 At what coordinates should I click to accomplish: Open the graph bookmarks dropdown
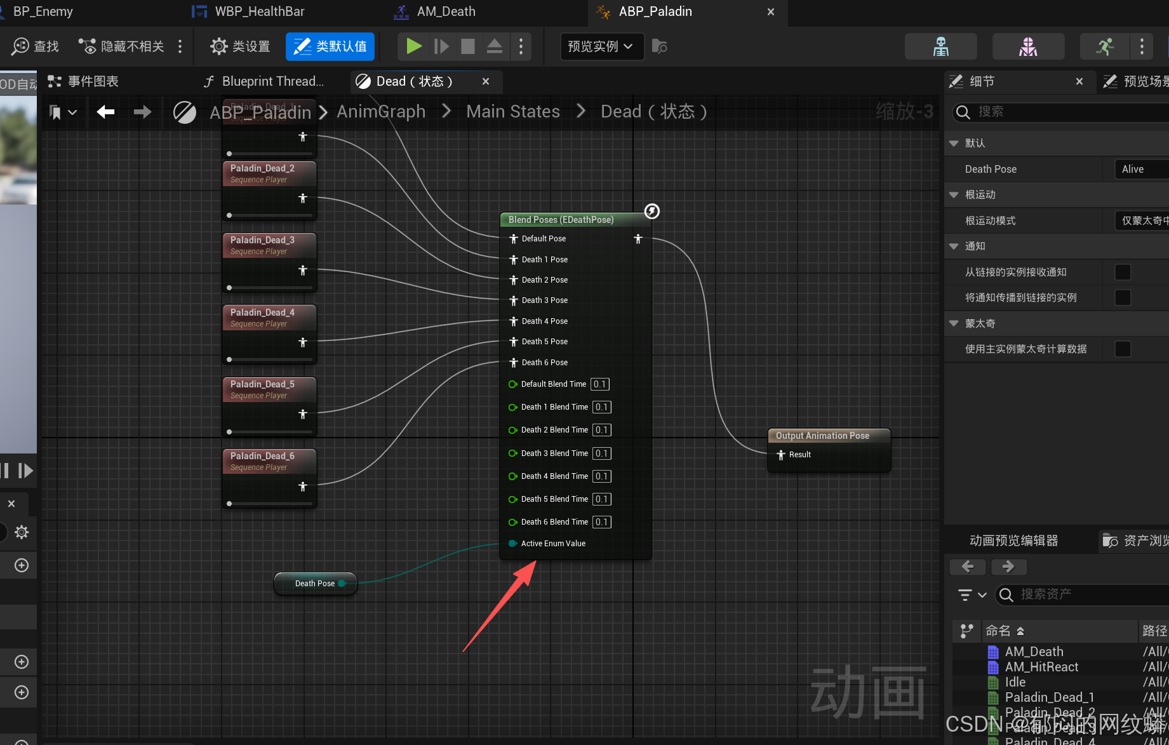click(63, 112)
